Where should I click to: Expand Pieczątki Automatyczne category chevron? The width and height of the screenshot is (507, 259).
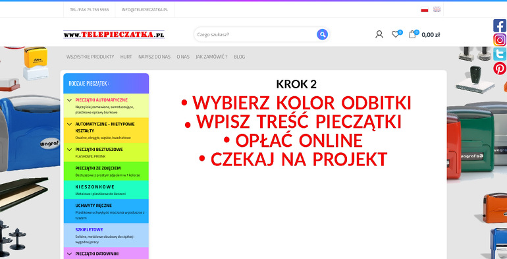point(69,100)
